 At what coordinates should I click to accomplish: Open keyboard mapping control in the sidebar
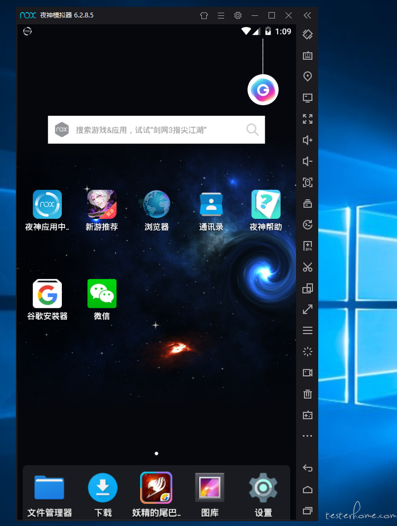pyautogui.click(x=308, y=56)
